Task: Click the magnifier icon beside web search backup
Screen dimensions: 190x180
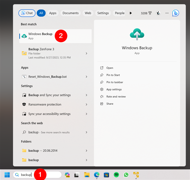Action: coord(24,132)
